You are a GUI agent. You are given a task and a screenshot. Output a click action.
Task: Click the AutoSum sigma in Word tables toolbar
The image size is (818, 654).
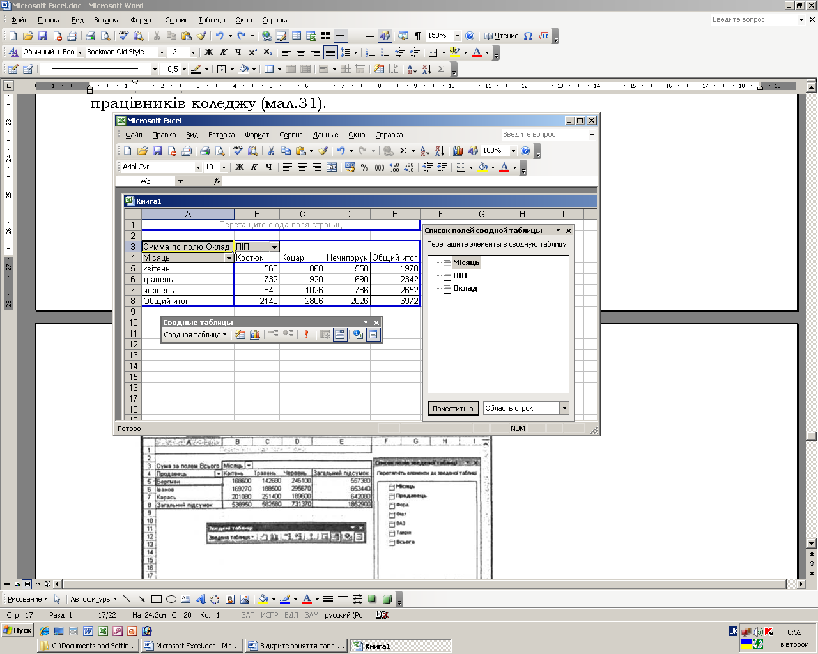442,69
